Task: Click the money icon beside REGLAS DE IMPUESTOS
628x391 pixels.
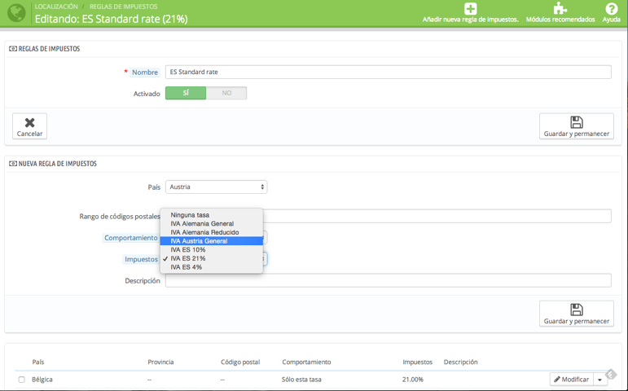Action: 13,49
